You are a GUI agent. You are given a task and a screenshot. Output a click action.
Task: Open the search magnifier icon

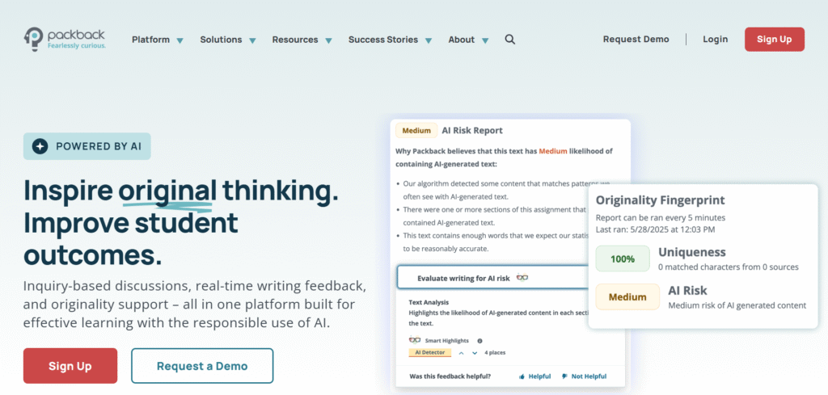pyautogui.click(x=509, y=40)
